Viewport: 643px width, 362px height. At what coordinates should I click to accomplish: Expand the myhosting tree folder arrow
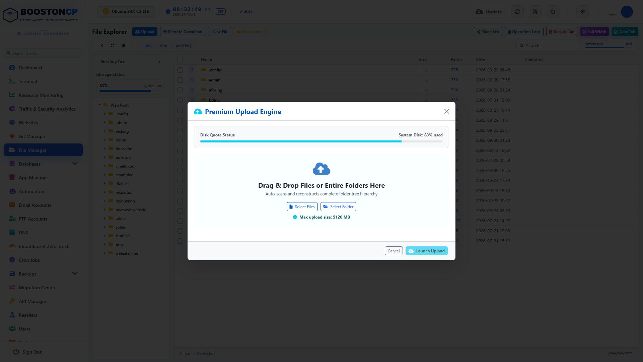104,201
